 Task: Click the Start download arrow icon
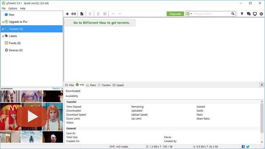[98, 14]
